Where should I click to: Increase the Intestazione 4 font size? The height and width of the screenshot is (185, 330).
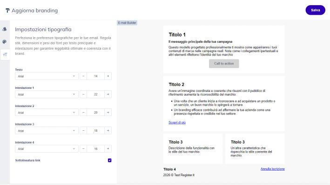(108, 149)
